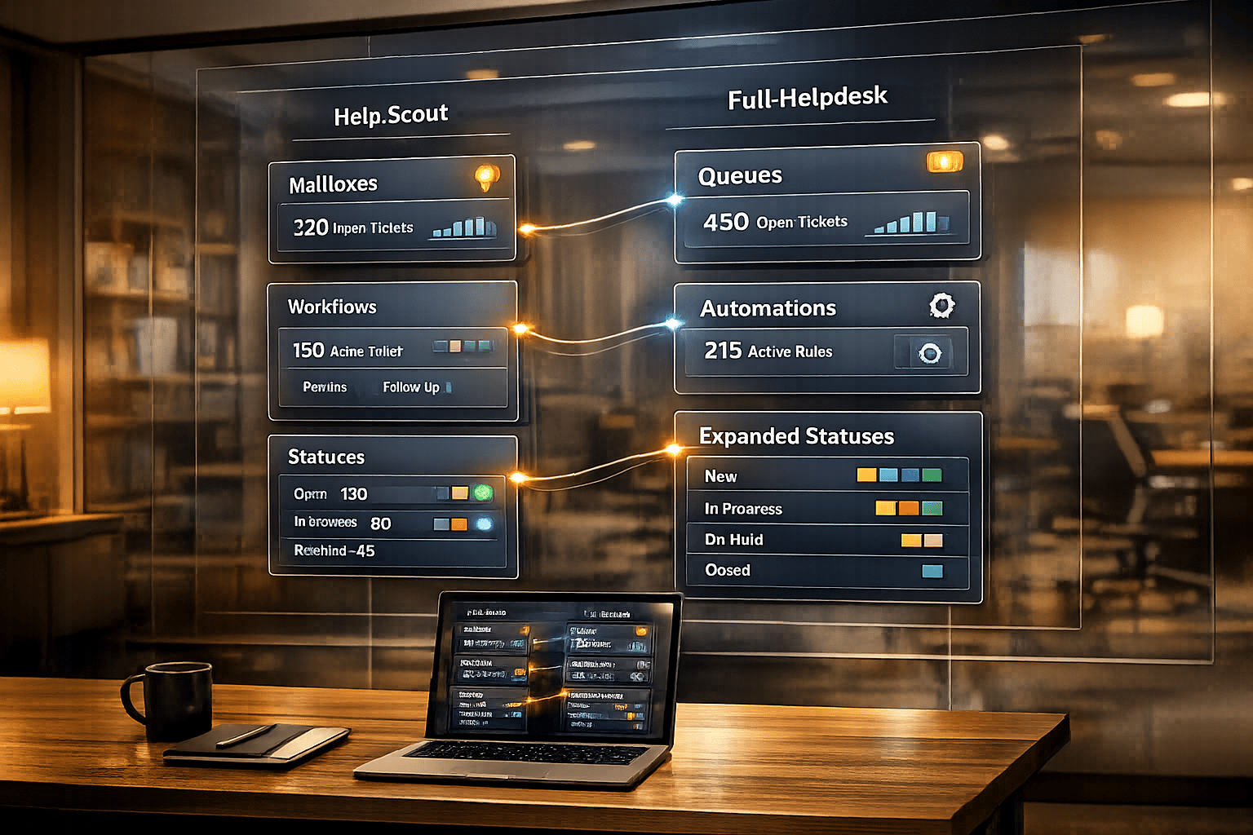The image size is (1253, 835).
Task: Click the Pewins label in Workflows
Action: [325, 387]
